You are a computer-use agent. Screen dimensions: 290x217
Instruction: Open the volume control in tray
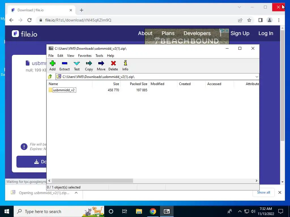click(253, 211)
